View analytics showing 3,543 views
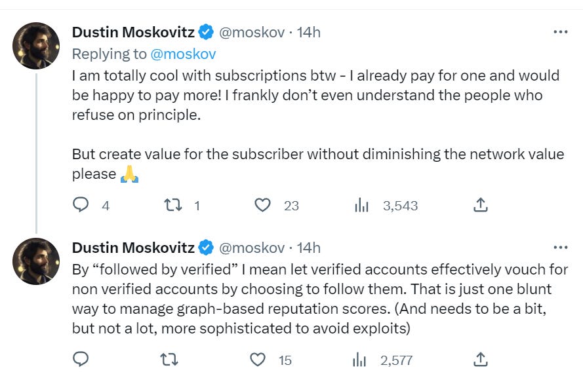This screenshot has height=378, width=583. click(x=361, y=205)
